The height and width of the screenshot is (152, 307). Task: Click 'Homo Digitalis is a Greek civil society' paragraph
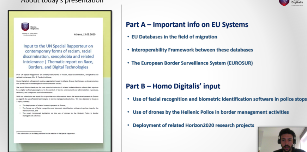pyautogui.click(x=58, y=82)
